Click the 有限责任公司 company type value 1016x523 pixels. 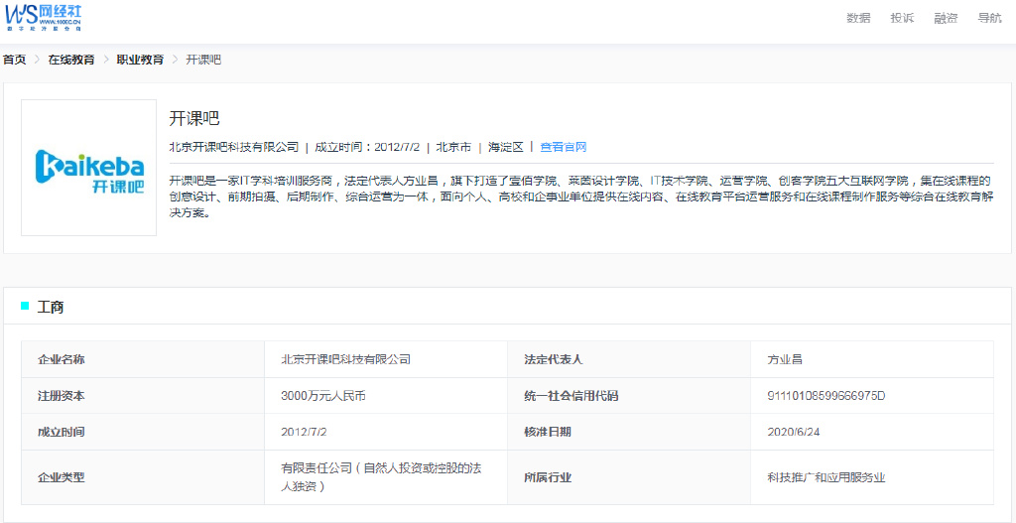click(x=381, y=477)
